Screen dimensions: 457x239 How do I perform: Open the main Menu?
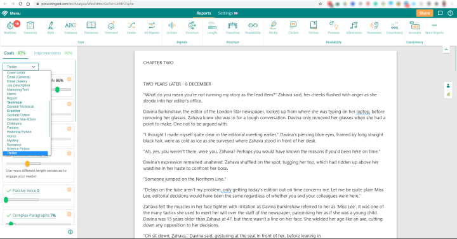(11, 13)
